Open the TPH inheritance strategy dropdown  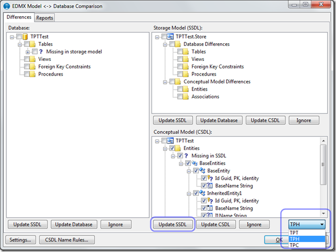tap(307, 224)
